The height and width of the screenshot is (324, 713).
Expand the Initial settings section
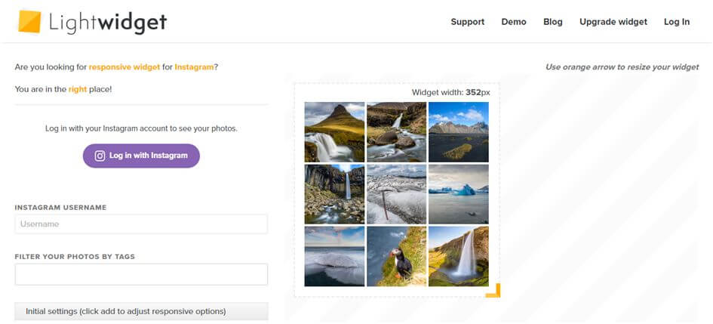click(x=141, y=311)
